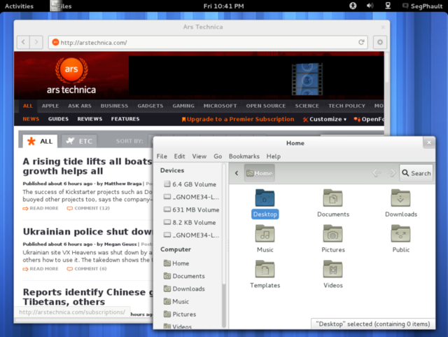
Task: Select the 631 MB Volume device
Action: click(191, 209)
